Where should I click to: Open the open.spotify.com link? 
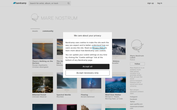[x=136, y=104]
